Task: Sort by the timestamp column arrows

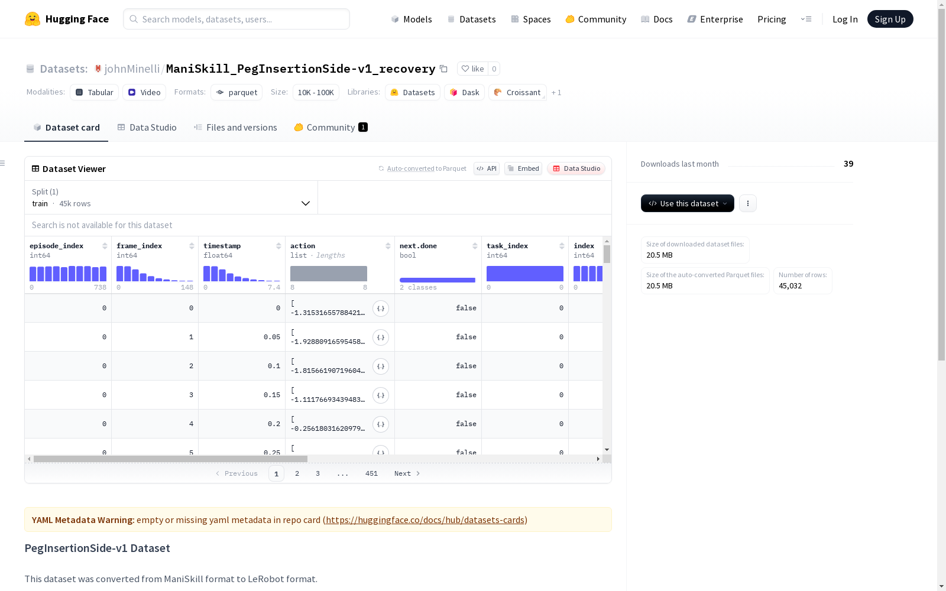Action: pos(278,246)
